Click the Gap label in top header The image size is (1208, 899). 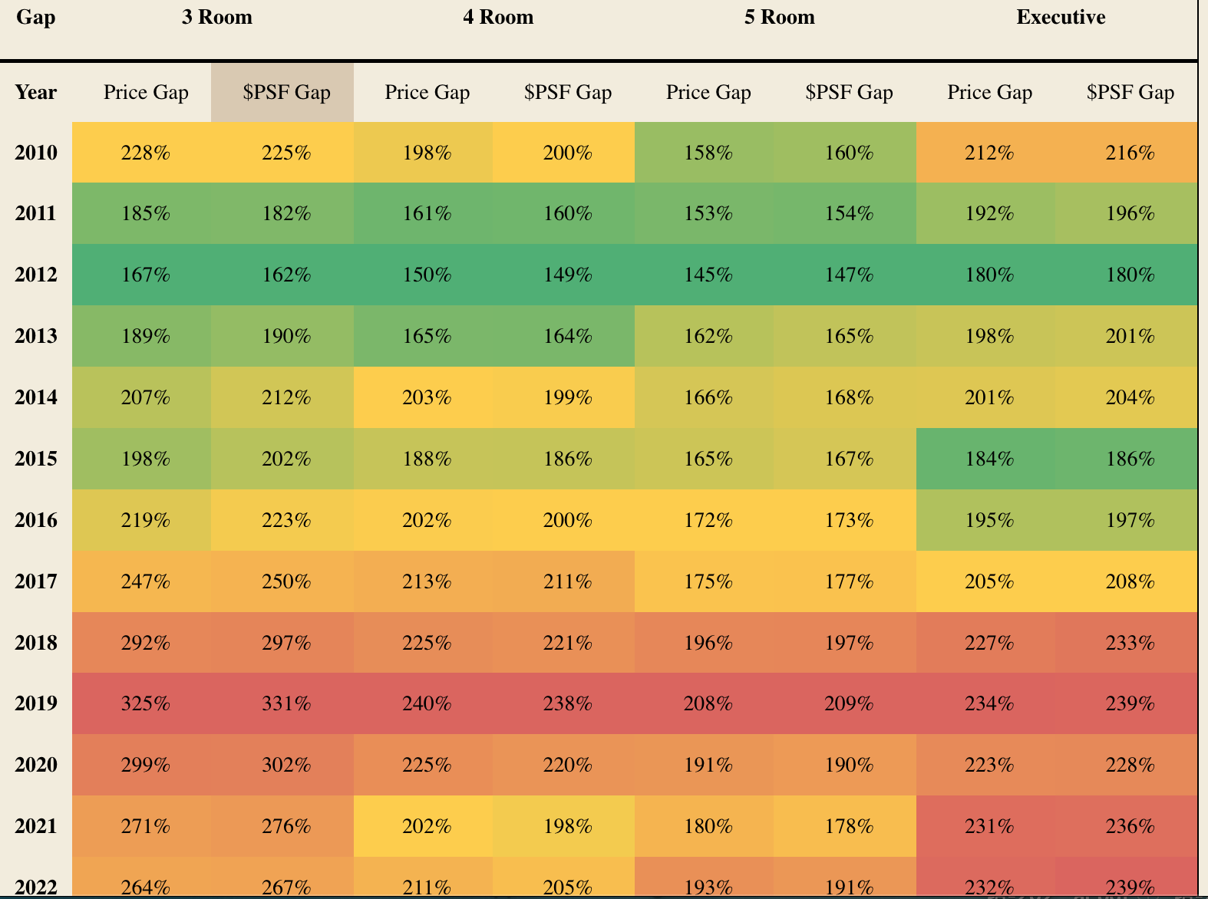tap(35, 17)
